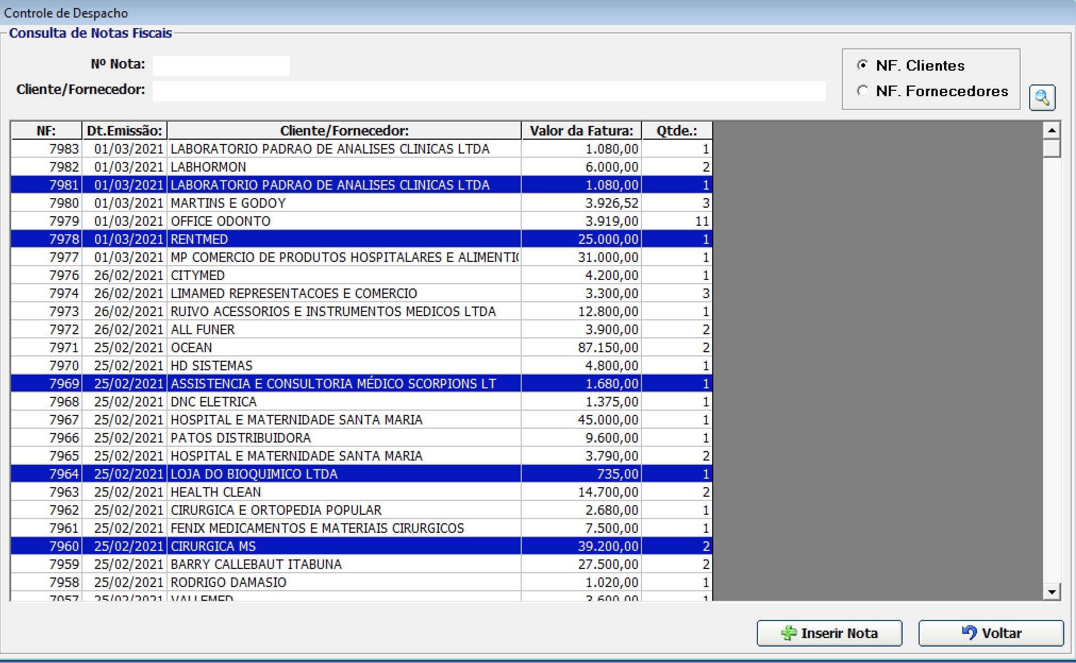Click the Voltar button
Image resolution: width=1076 pixels, height=663 pixels.
[x=990, y=633]
